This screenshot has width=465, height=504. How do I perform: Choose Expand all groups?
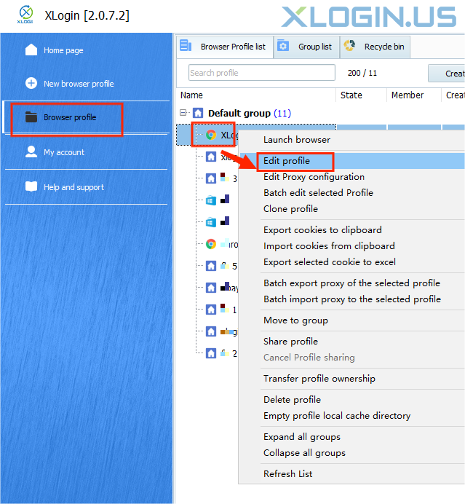(302, 437)
